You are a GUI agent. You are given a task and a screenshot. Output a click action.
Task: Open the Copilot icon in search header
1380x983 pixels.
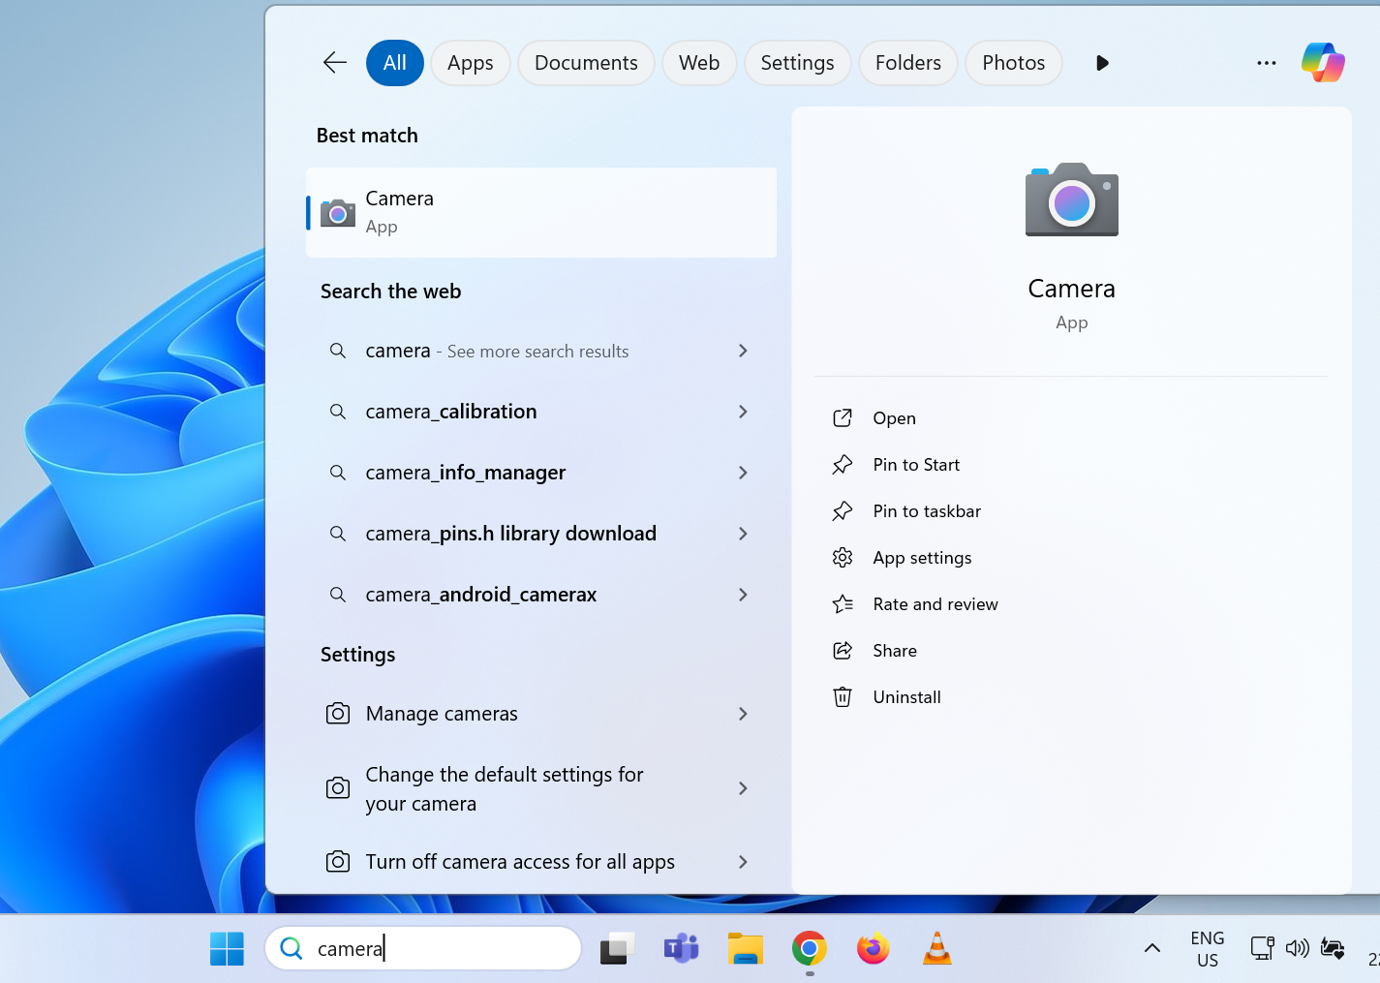pyautogui.click(x=1322, y=63)
